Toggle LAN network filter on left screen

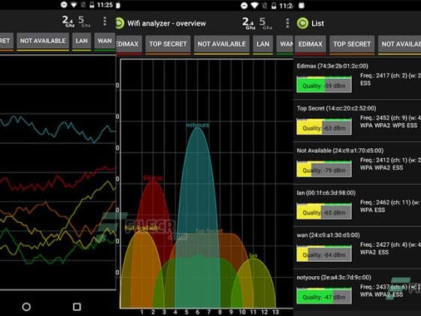click(x=82, y=41)
